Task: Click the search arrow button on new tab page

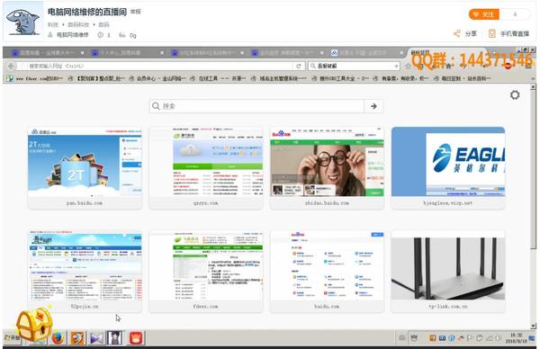Action: click(x=373, y=106)
